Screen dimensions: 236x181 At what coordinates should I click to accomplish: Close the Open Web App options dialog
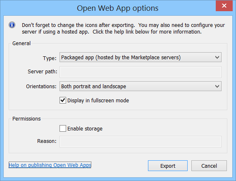tap(224, 6)
